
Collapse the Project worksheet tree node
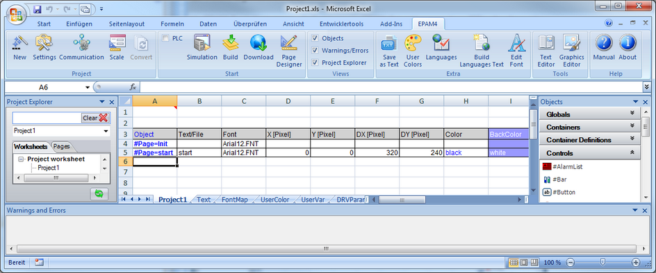pos(21,159)
